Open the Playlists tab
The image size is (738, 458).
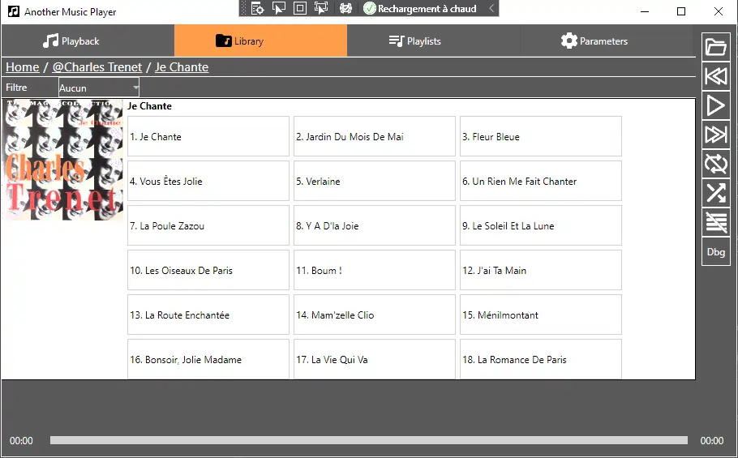point(434,41)
